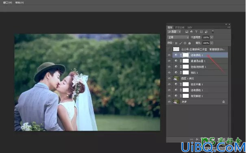
Task: Click the lock all padlock icon
Action: coord(189,43)
